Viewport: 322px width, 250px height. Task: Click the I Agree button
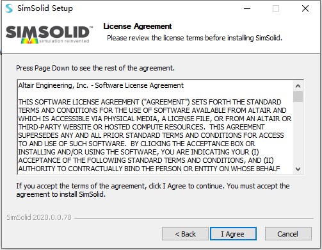[233, 234]
